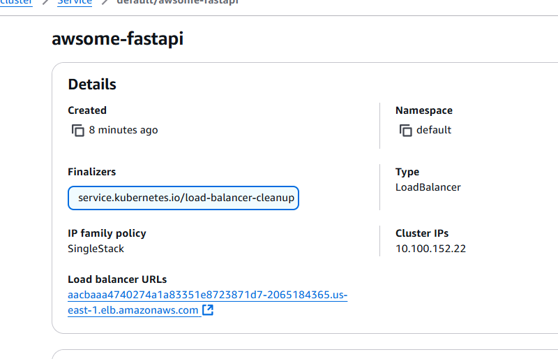
Task: Open the load balancer URL hyperlink
Action: 207,302
